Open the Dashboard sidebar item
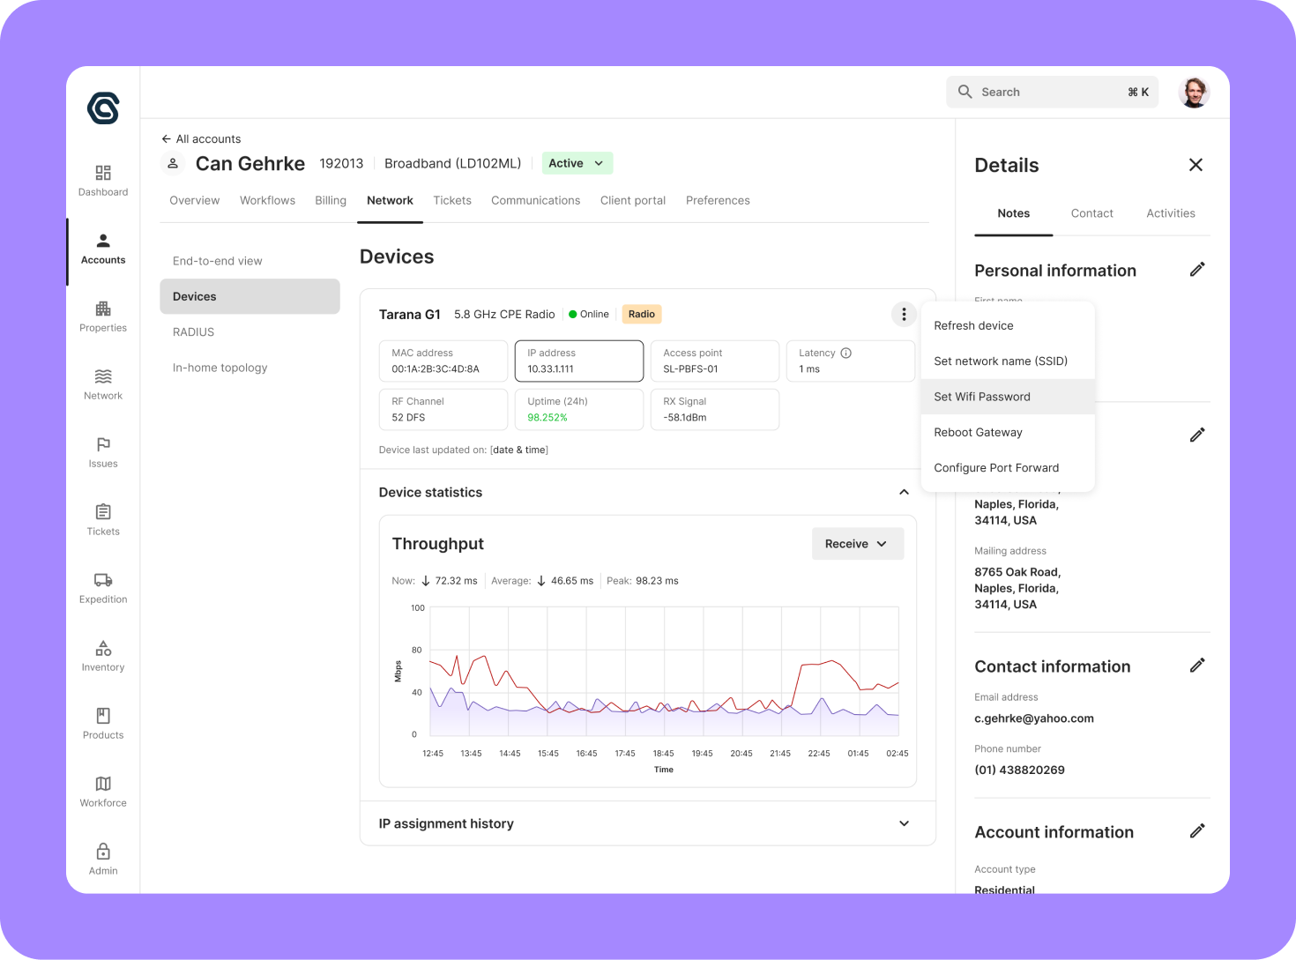The height and width of the screenshot is (960, 1296). [103, 180]
